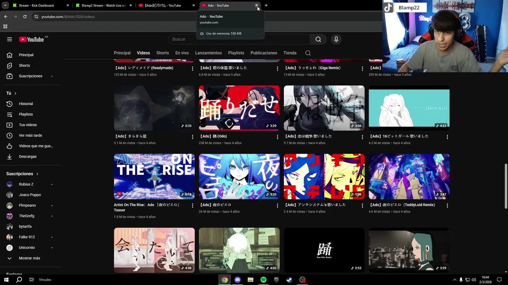
Task: Switch to Blamp2 Stream browser tab
Action: pos(104,6)
